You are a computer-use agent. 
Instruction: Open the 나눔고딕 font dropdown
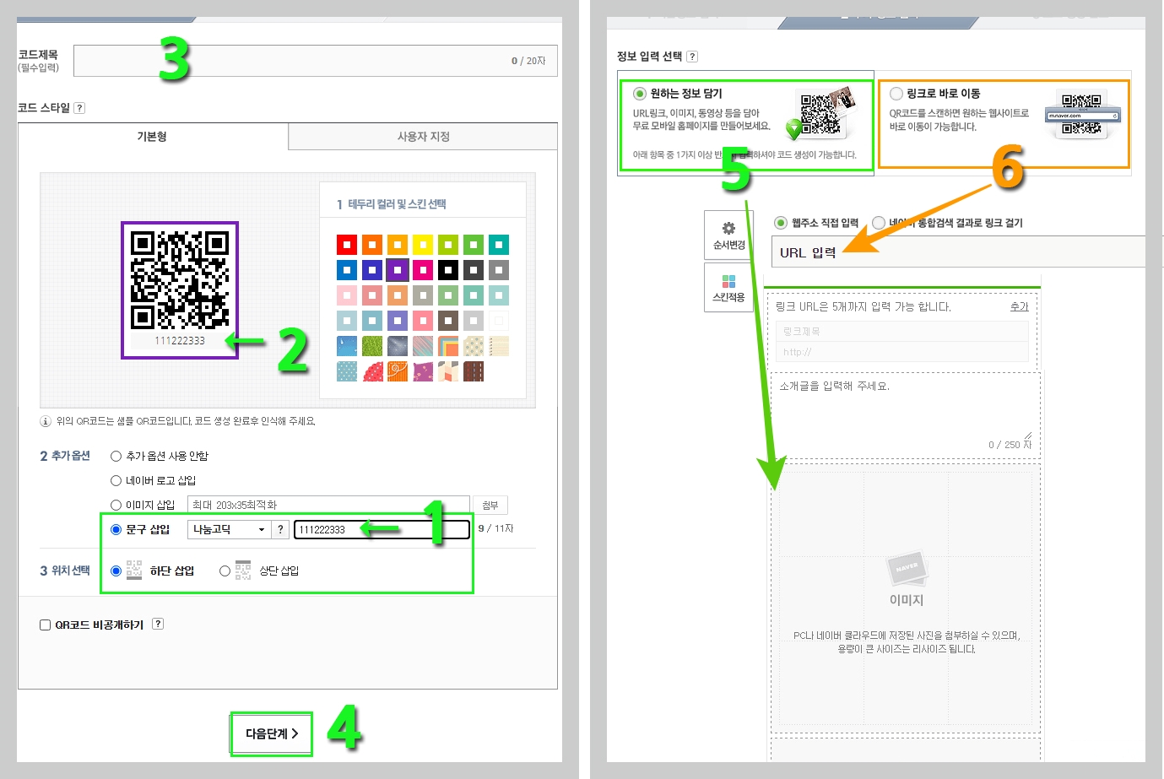click(x=228, y=529)
